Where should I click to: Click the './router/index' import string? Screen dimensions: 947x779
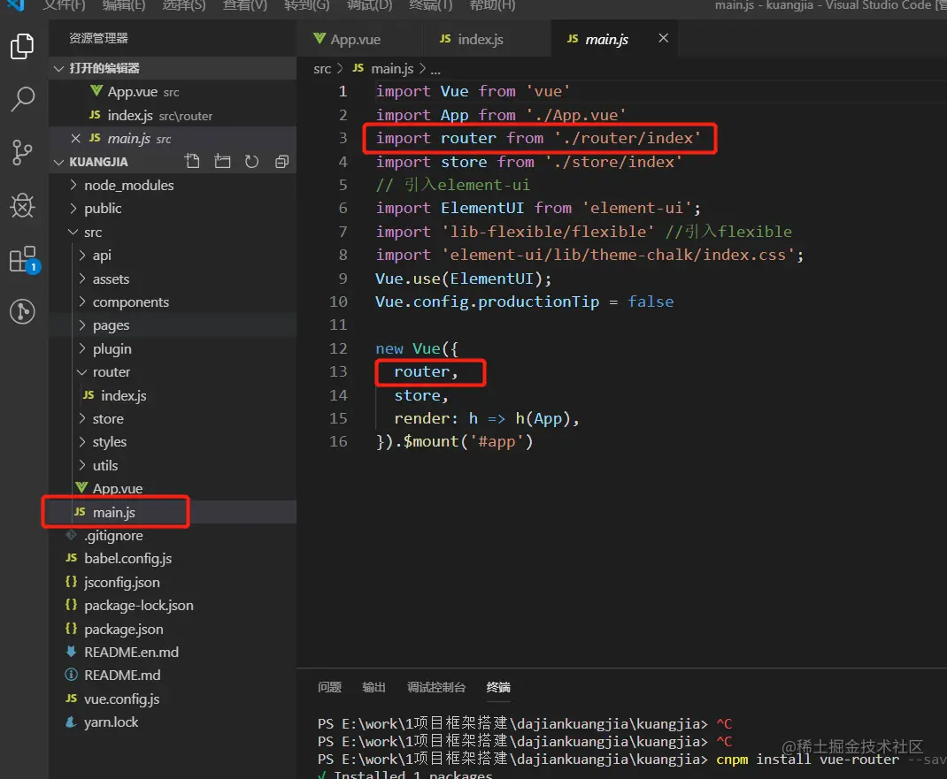coord(627,138)
